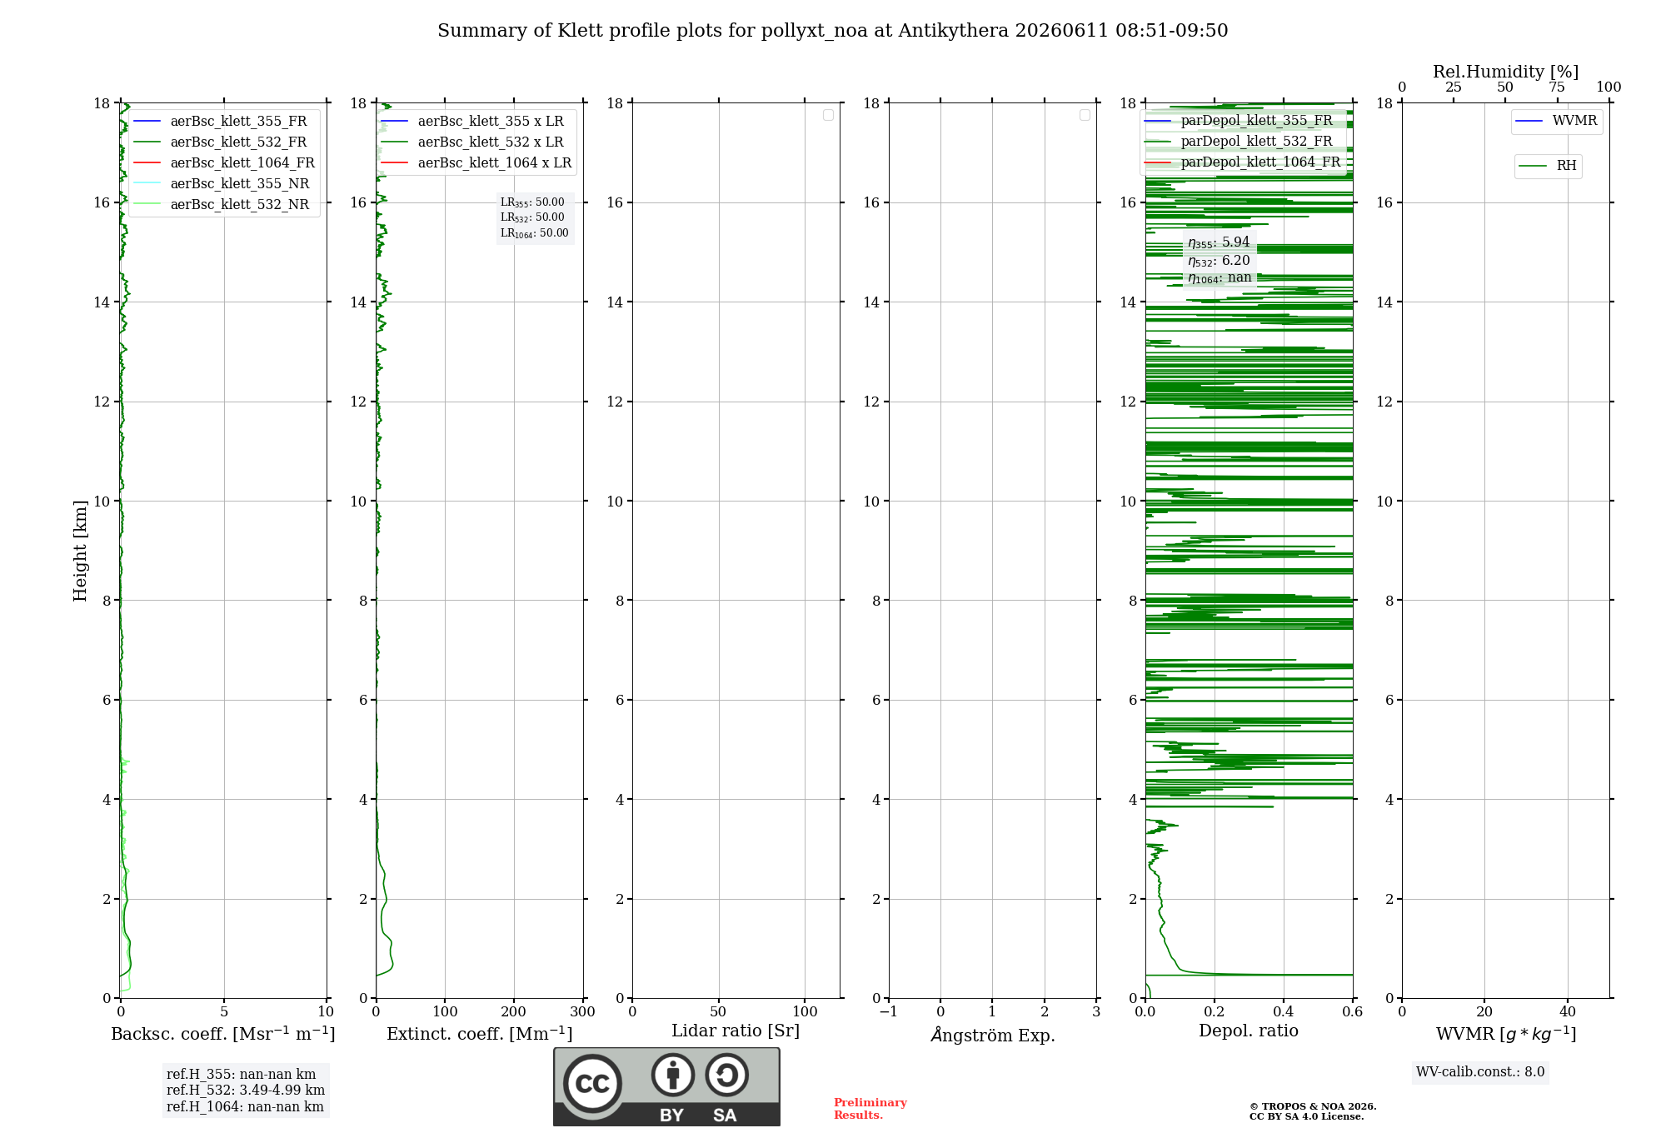Click the 40 tick on WVMR axis

click(x=1568, y=1012)
